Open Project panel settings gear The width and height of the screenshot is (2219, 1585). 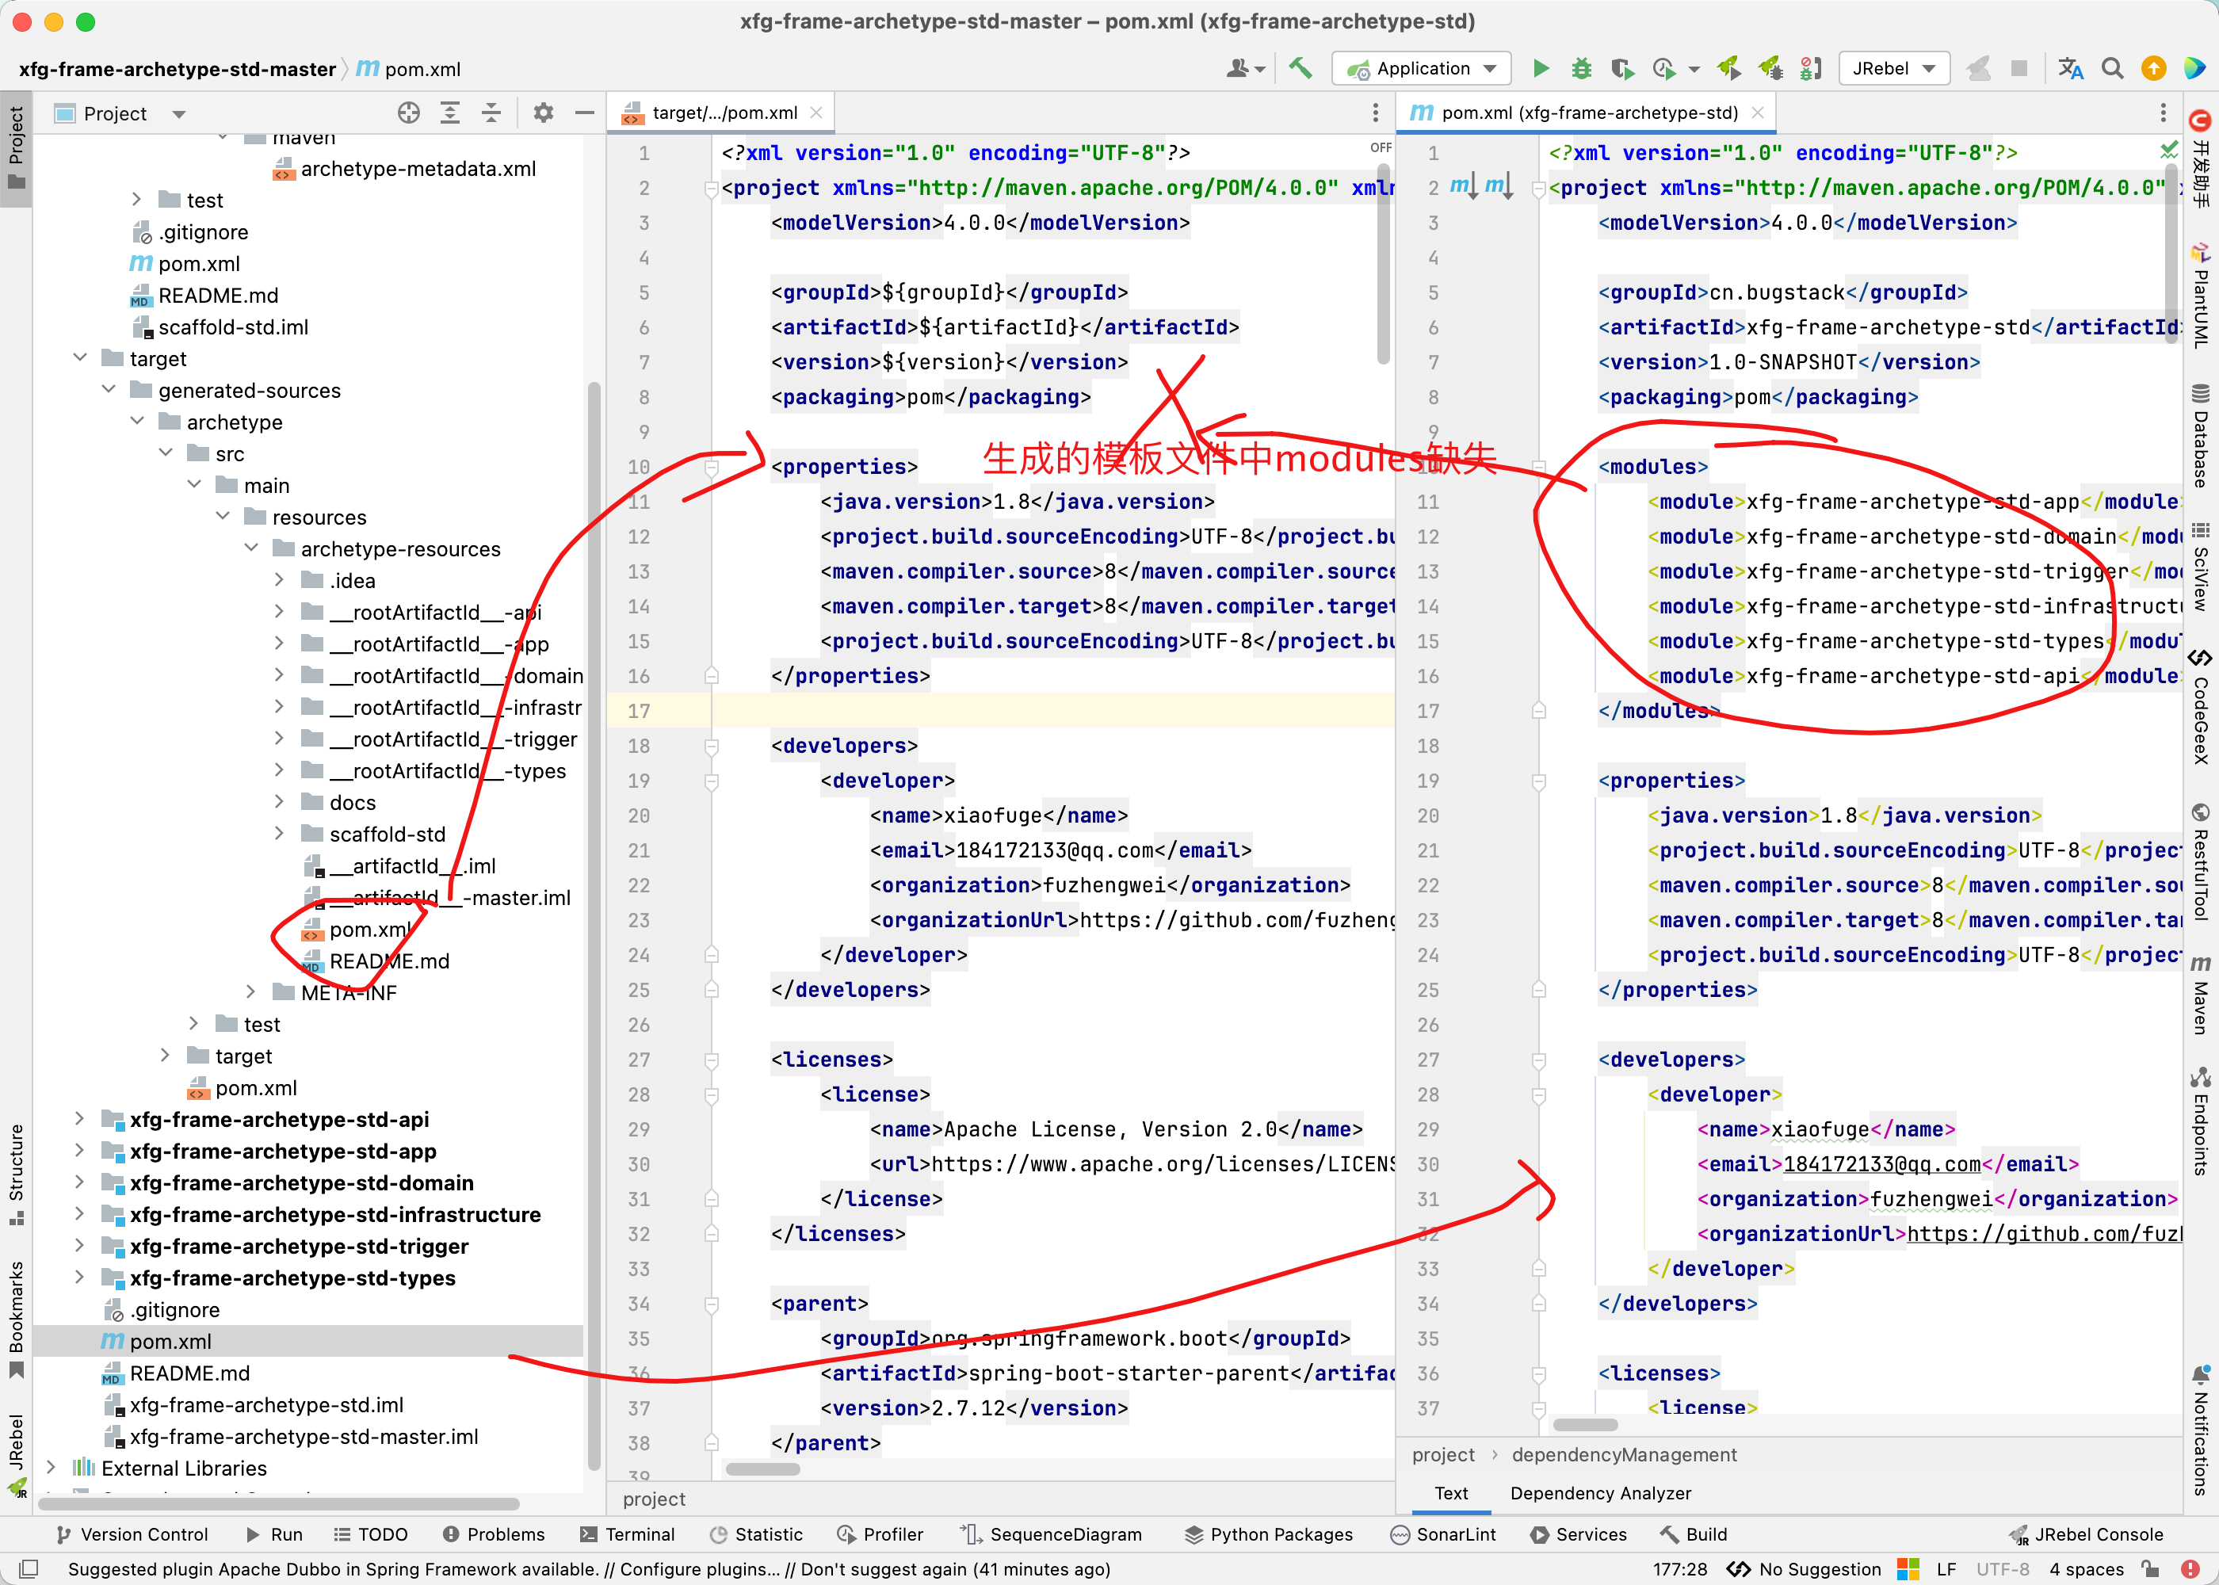544,113
